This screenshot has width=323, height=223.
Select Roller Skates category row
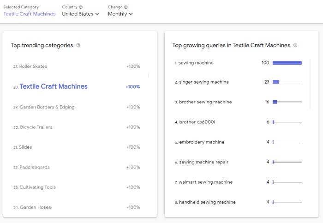click(x=77, y=66)
